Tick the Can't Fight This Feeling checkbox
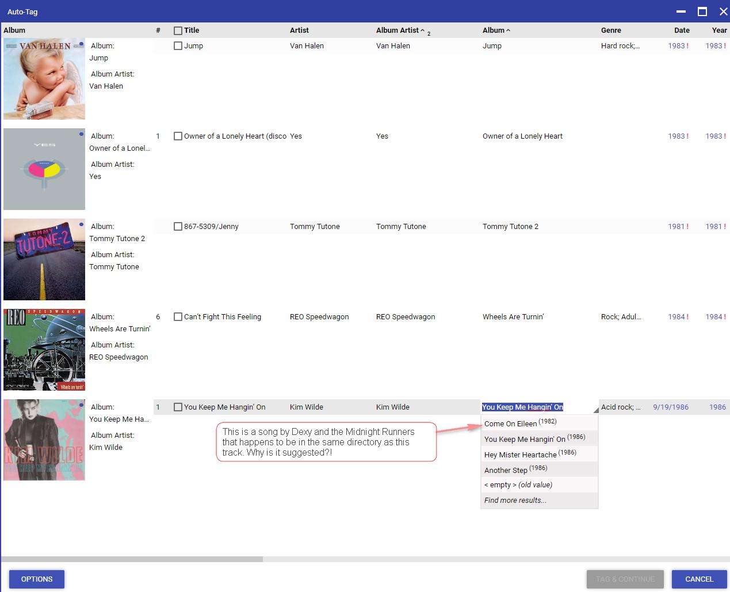730x592 pixels. tap(178, 317)
